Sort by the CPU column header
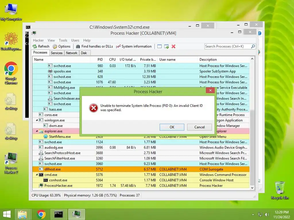This screenshot has height=220, width=294. click(x=111, y=60)
